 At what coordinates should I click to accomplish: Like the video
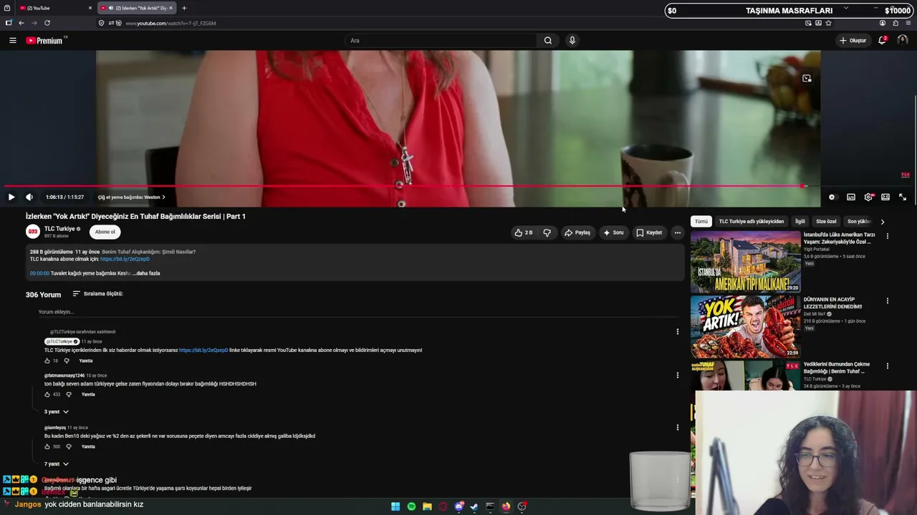click(x=523, y=232)
